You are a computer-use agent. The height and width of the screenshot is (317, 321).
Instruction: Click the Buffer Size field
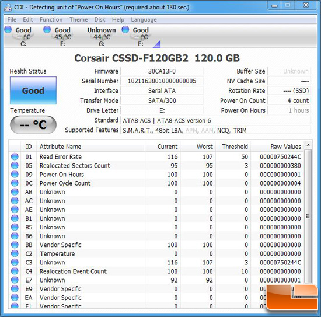[x=289, y=71]
